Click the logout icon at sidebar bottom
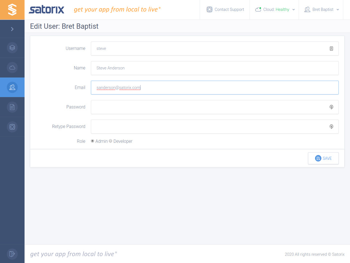Image resolution: width=350 pixels, height=263 pixels. tap(12, 254)
